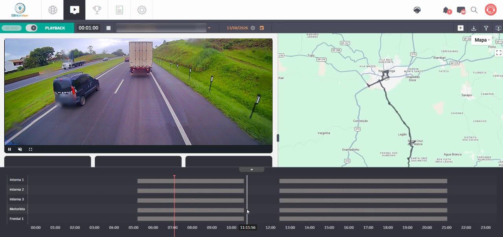
Task: Expand the video to fullscreen
Action: click(30, 149)
